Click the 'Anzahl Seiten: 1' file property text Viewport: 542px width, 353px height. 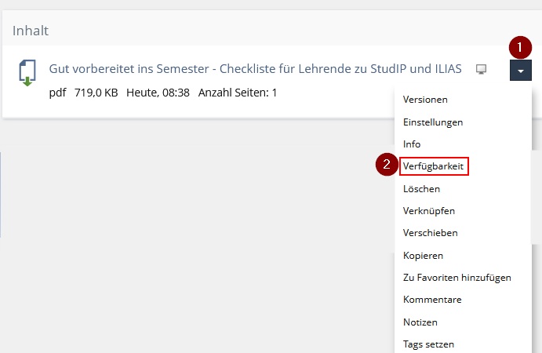238,93
